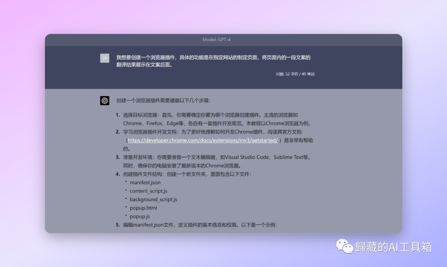The image size is (447, 267).
Task: Select the manifest.json list item
Action: click(x=145, y=182)
